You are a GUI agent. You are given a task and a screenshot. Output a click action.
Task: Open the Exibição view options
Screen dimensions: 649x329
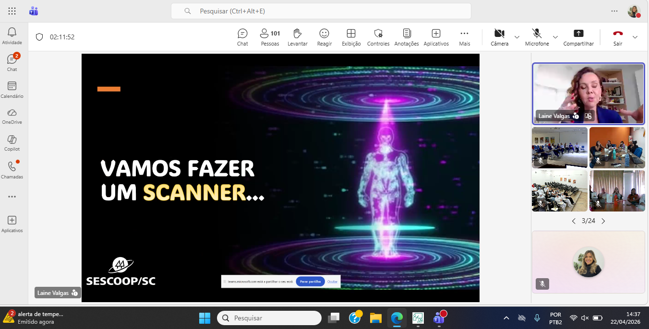(351, 37)
